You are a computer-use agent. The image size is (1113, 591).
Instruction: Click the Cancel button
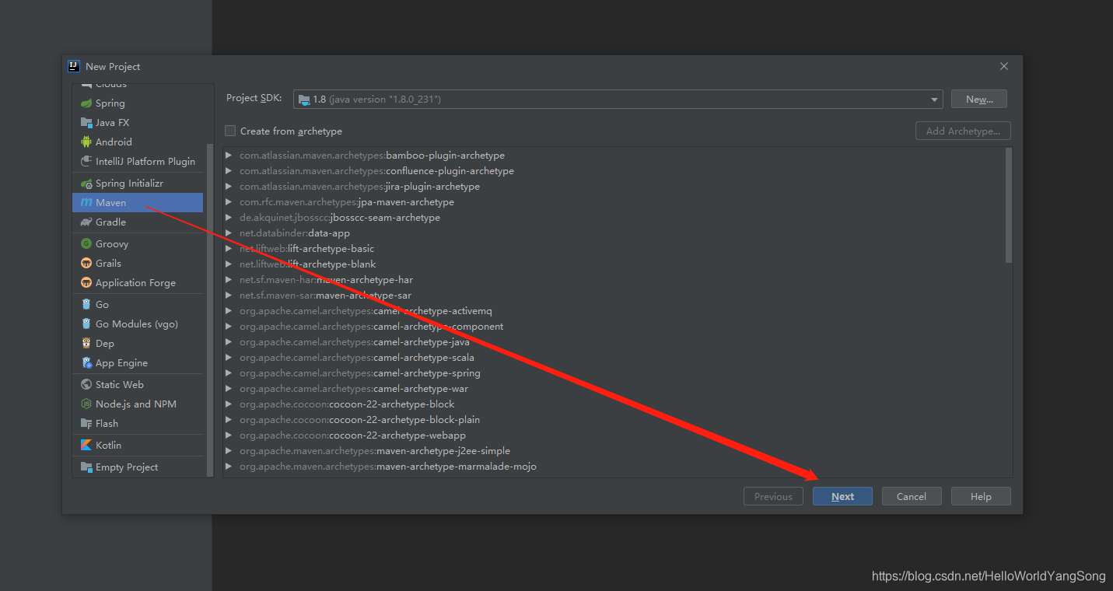tap(911, 496)
